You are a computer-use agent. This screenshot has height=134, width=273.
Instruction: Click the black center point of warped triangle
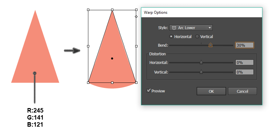112,59
